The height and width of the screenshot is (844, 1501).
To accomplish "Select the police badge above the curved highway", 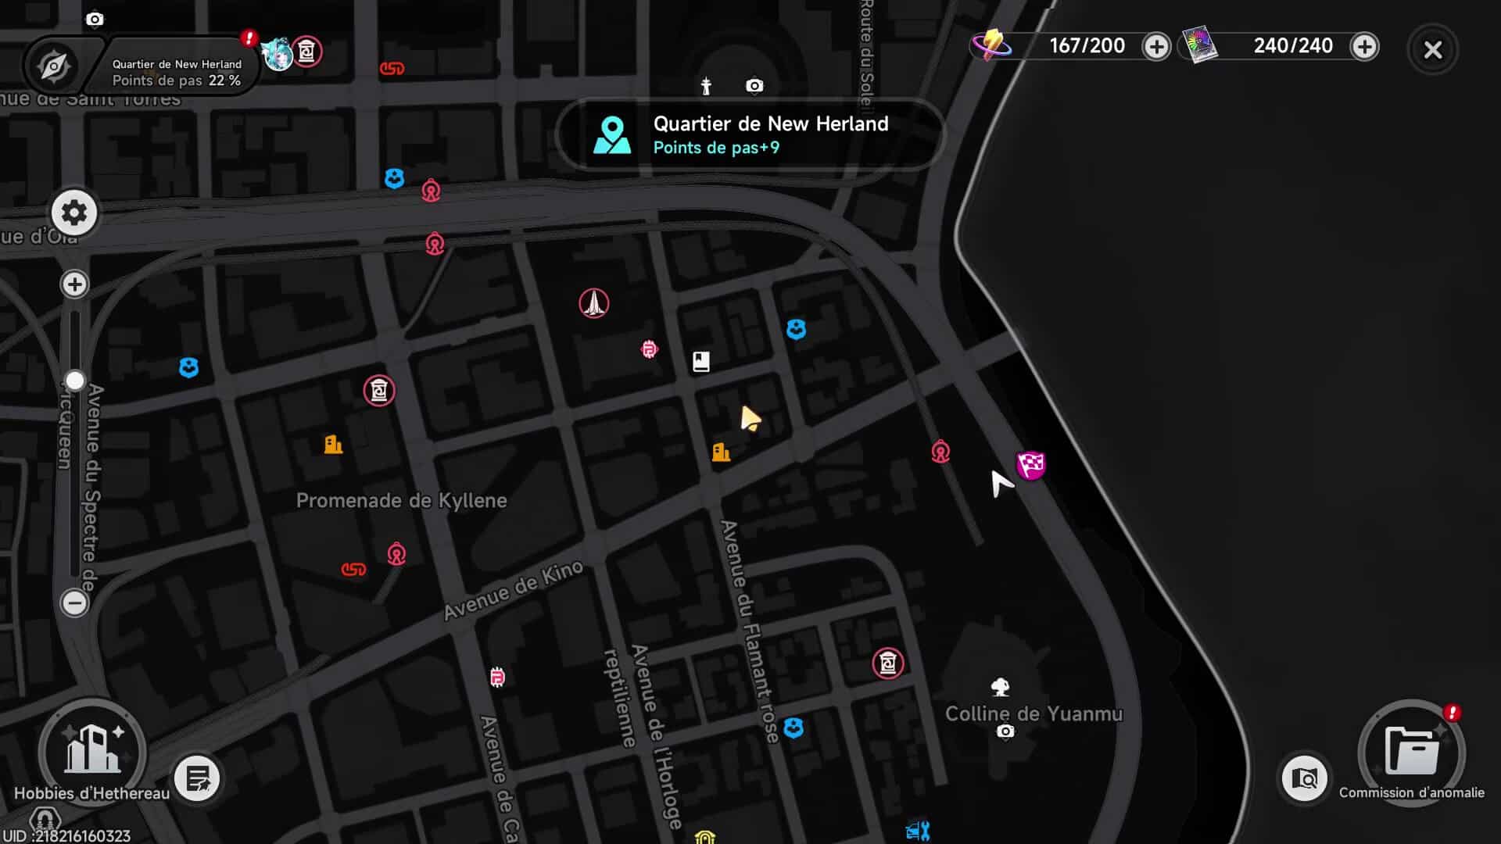I will [394, 179].
